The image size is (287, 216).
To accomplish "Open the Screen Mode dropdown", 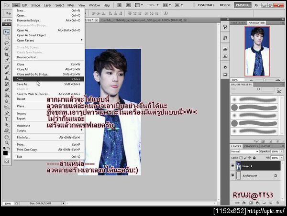I will click(178, 5).
